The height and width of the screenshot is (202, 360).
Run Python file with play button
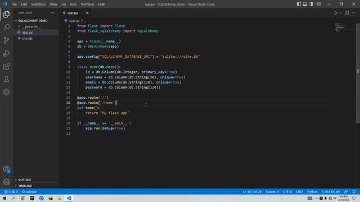click(336, 13)
